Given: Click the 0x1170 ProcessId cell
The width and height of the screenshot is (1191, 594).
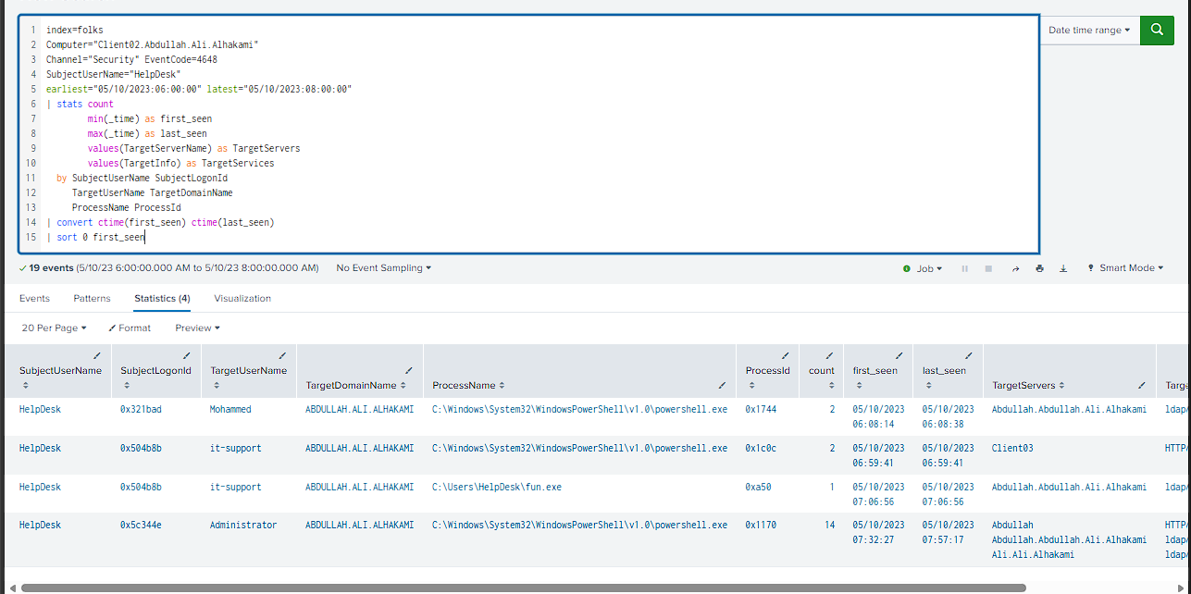Looking at the screenshot, I should 761,526.
